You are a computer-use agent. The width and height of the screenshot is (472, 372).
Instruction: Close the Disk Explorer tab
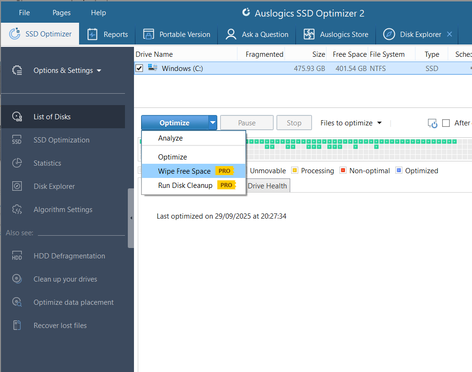click(x=449, y=35)
